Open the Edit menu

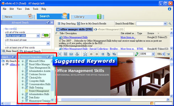pos(12,9)
